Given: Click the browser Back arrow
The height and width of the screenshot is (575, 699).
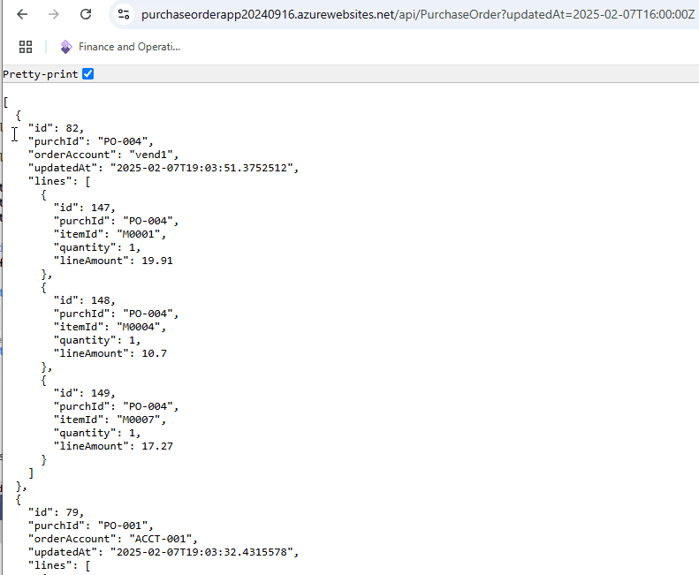Looking at the screenshot, I should (x=22, y=15).
